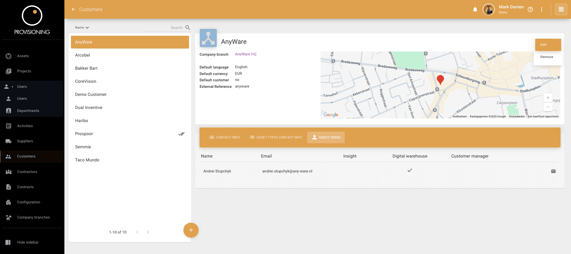Select the AnyWare customer
This screenshot has height=254, width=571.
click(130, 42)
